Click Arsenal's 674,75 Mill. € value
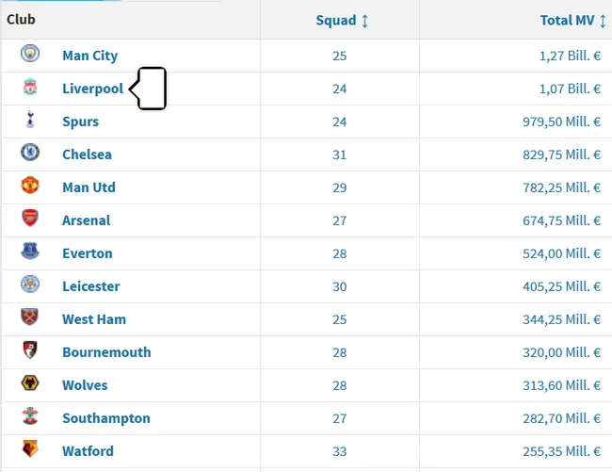 click(x=562, y=220)
